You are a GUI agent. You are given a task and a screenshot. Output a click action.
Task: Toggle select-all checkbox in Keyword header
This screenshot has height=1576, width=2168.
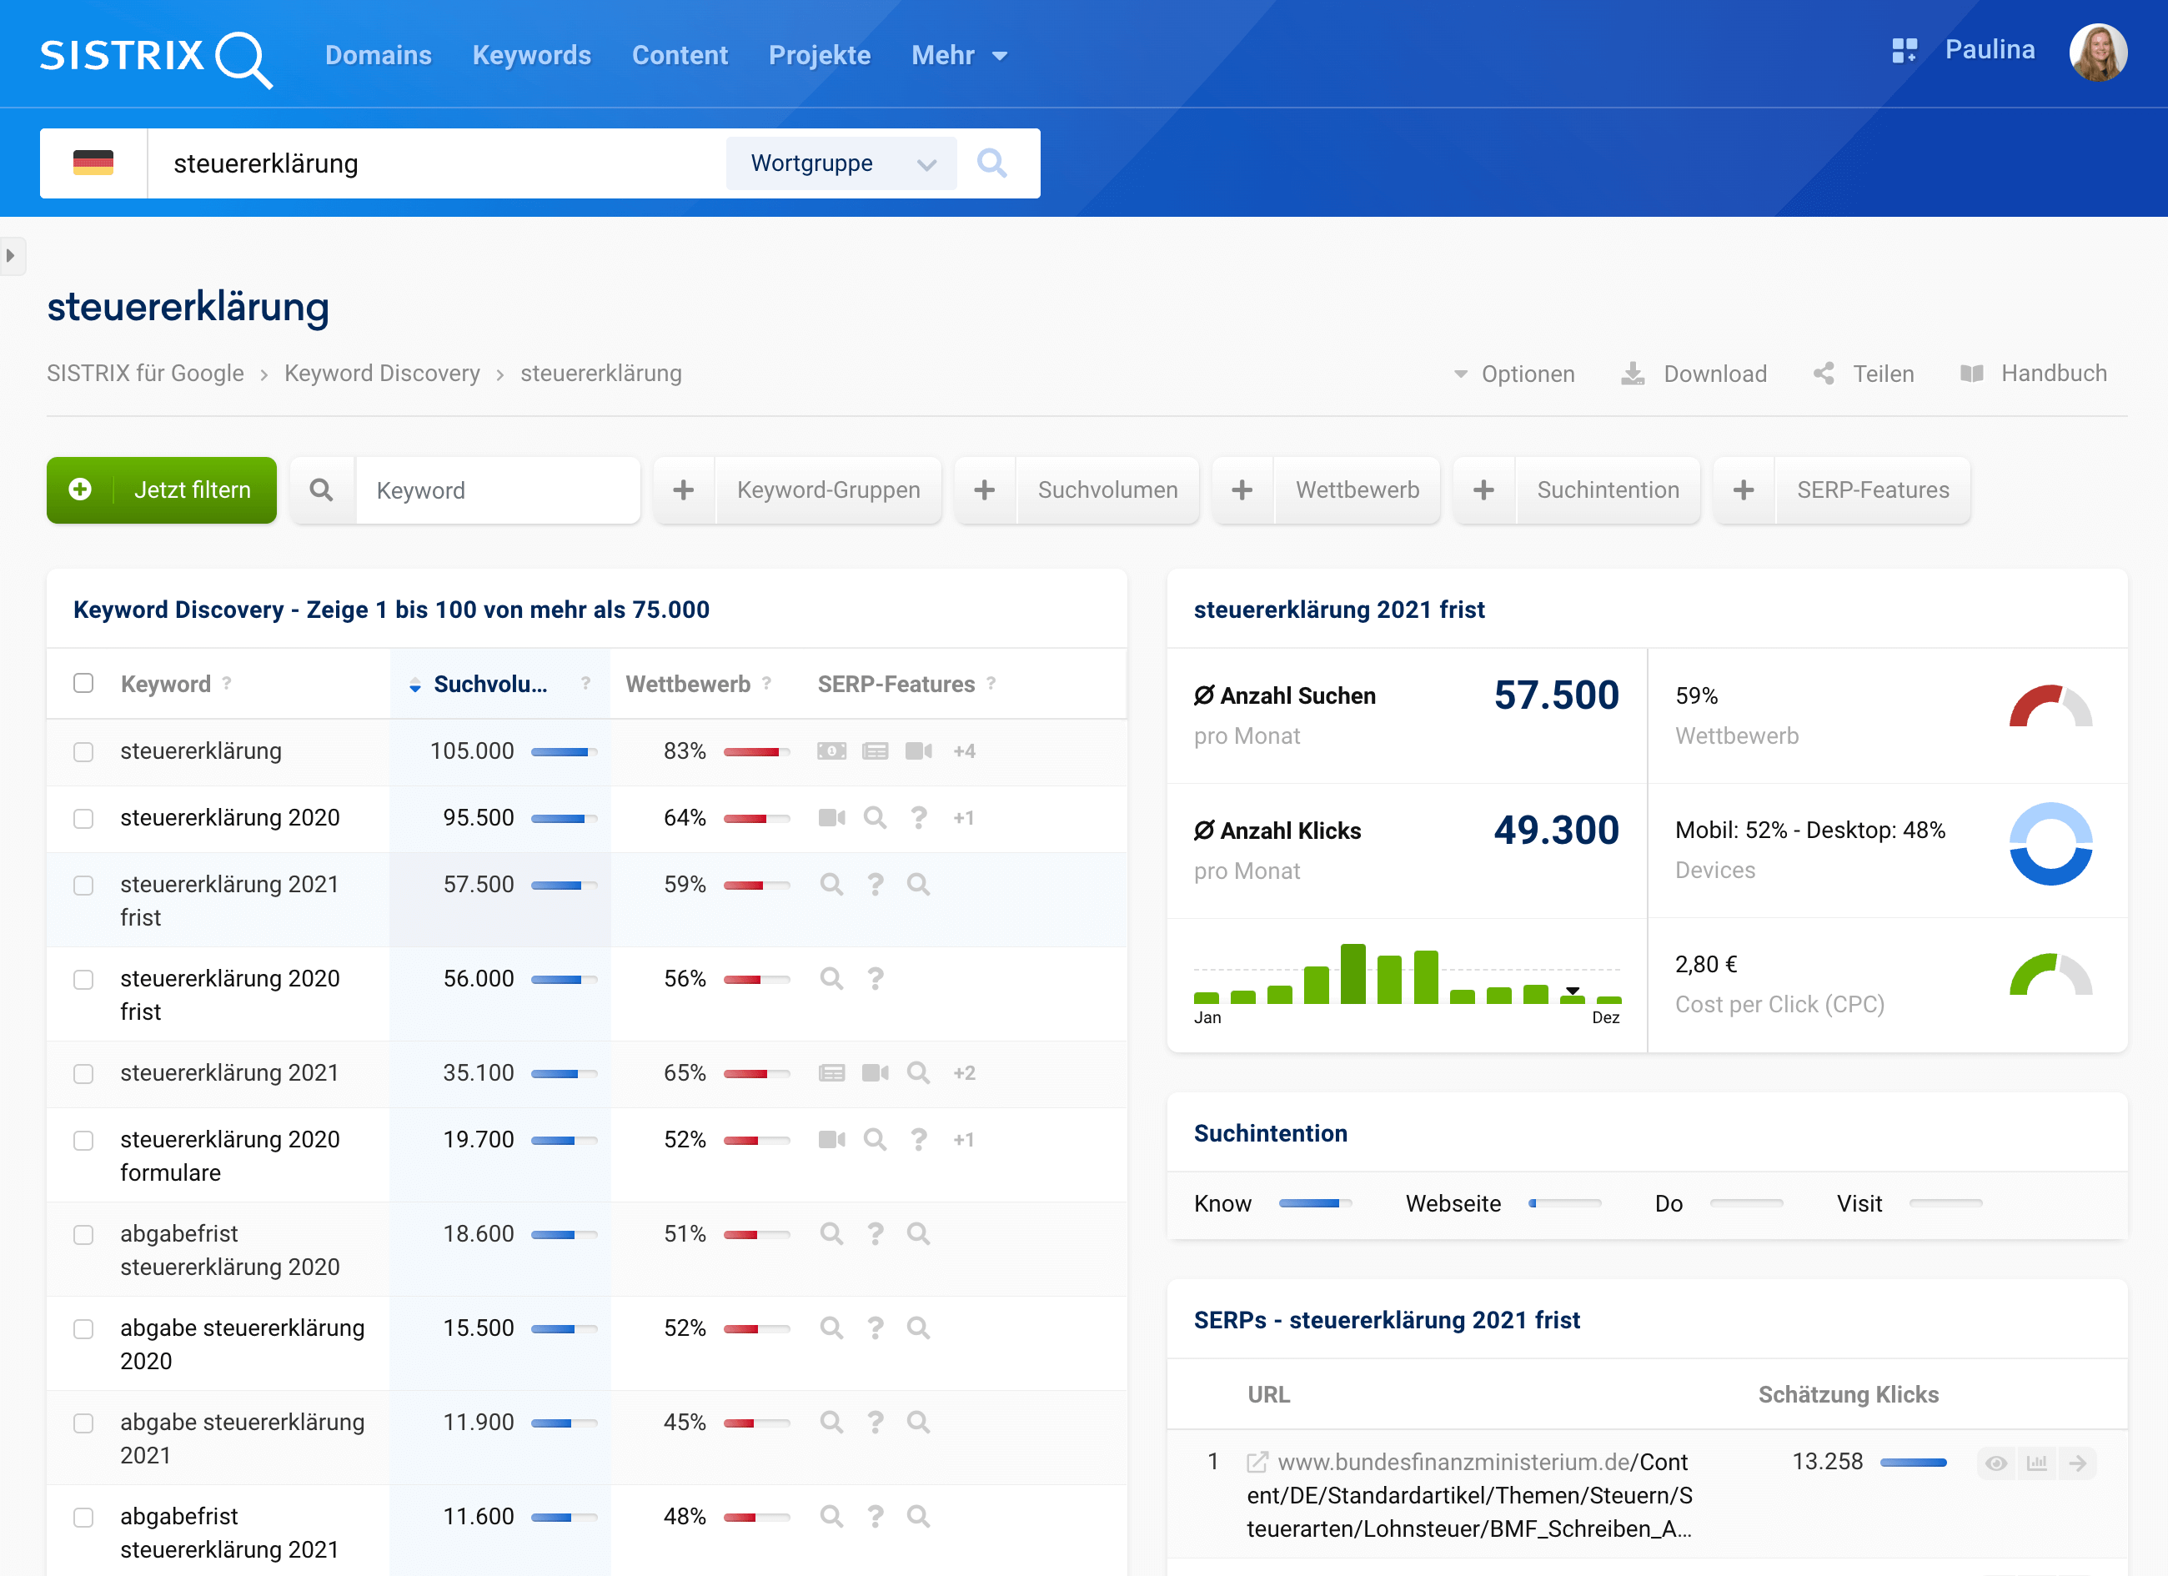84,683
